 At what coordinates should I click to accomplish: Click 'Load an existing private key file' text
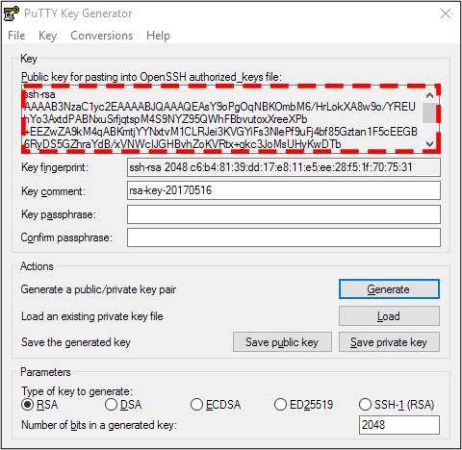coord(92,316)
